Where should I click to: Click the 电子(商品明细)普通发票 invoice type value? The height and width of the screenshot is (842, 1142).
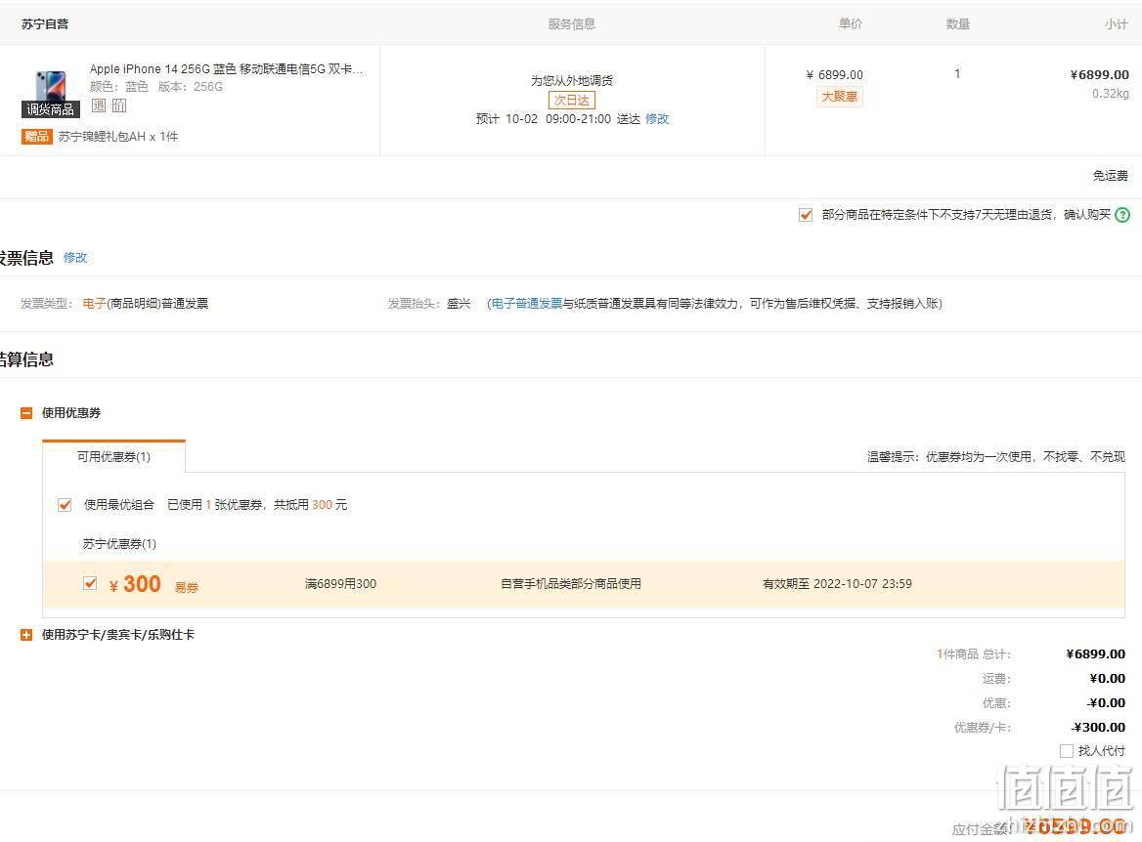tap(146, 304)
